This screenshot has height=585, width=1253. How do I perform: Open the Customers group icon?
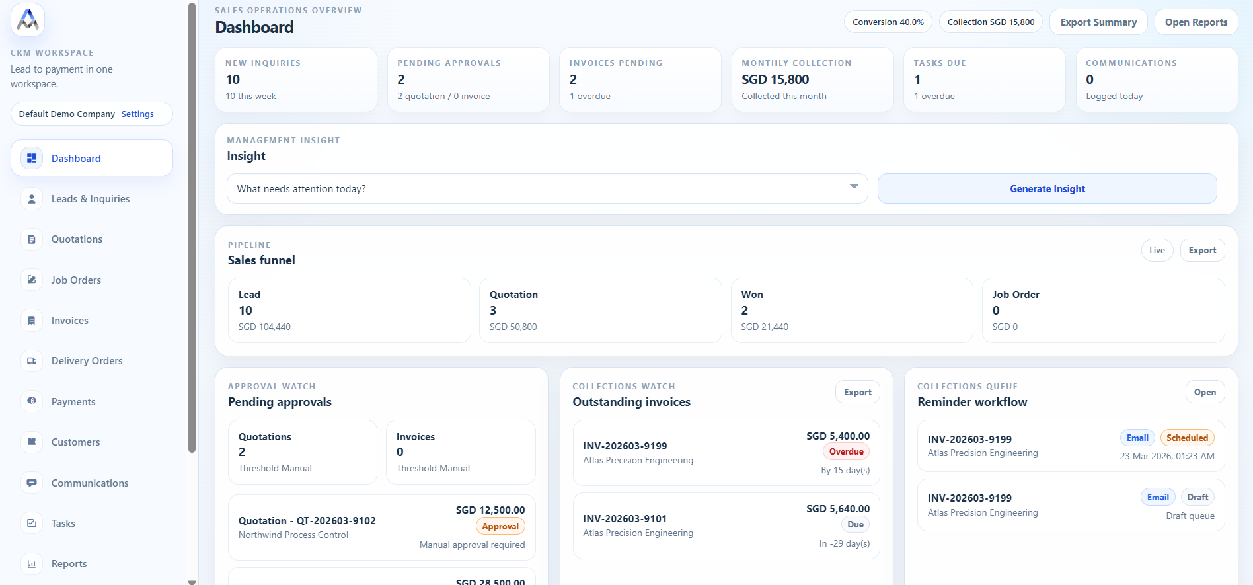point(32,442)
